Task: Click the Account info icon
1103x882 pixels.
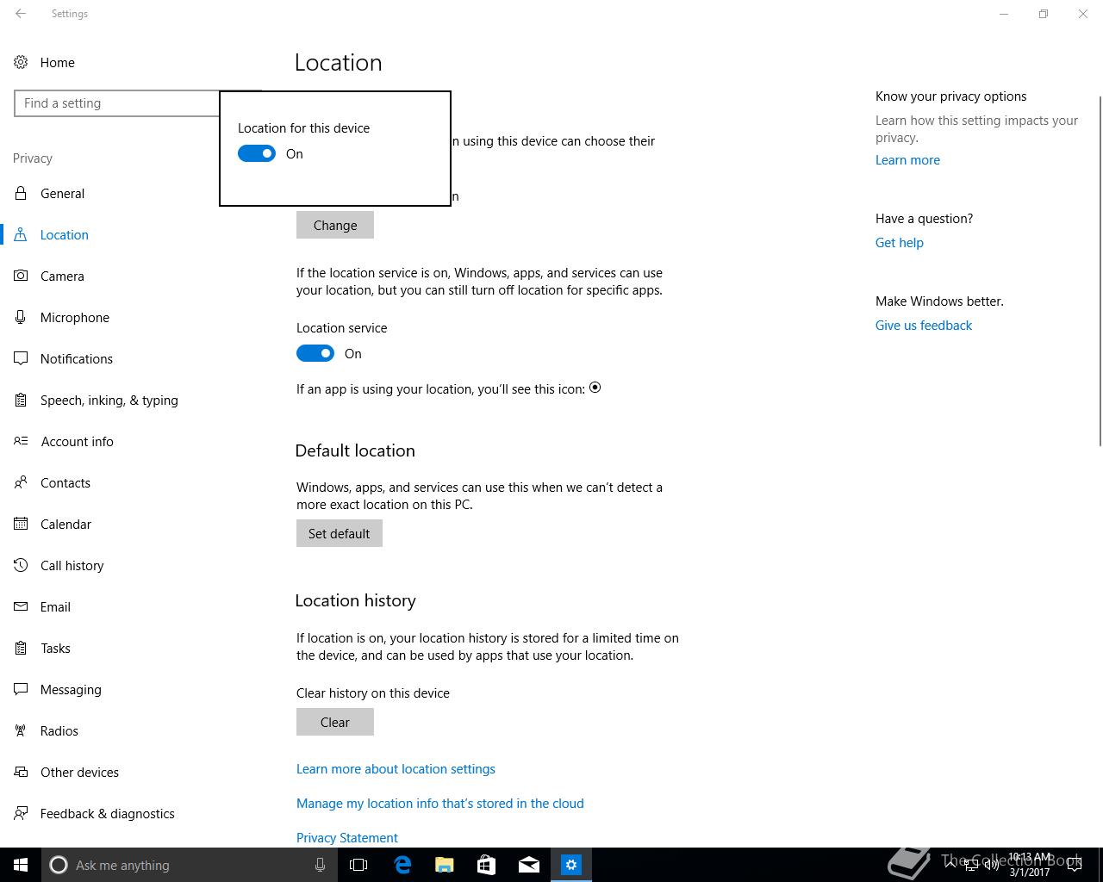Action: 21,441
